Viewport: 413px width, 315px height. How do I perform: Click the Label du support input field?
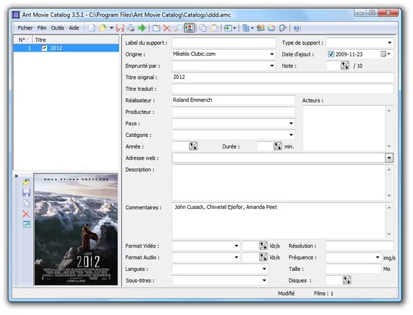click(x=224, y=43)
